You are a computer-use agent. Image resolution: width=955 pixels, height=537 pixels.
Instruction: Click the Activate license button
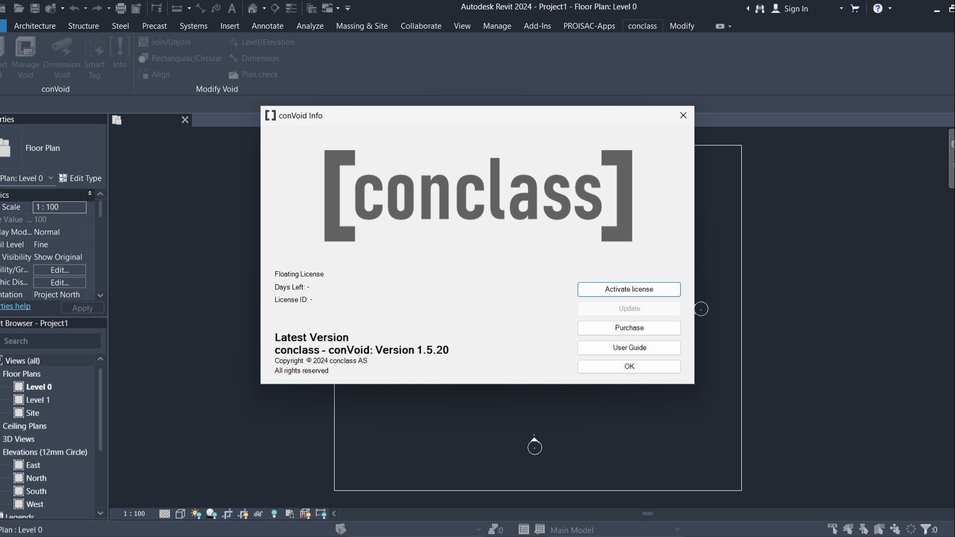click(629, 289)
